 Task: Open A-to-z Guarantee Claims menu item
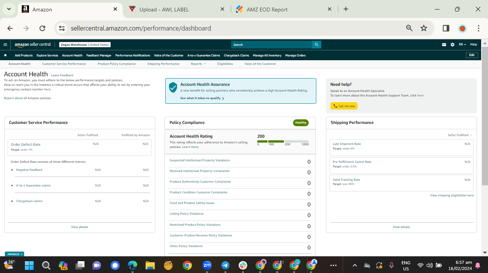click(204, 55)
